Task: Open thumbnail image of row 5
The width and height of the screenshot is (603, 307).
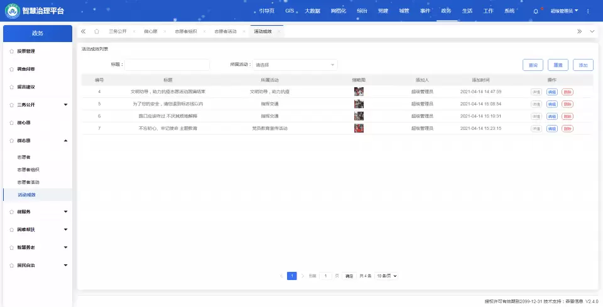Action: (359, 104)
